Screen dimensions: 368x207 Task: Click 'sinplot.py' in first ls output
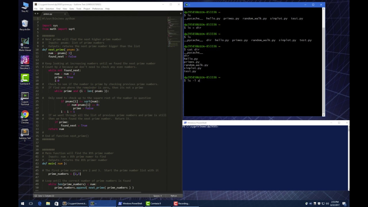[x=279, y=18]
